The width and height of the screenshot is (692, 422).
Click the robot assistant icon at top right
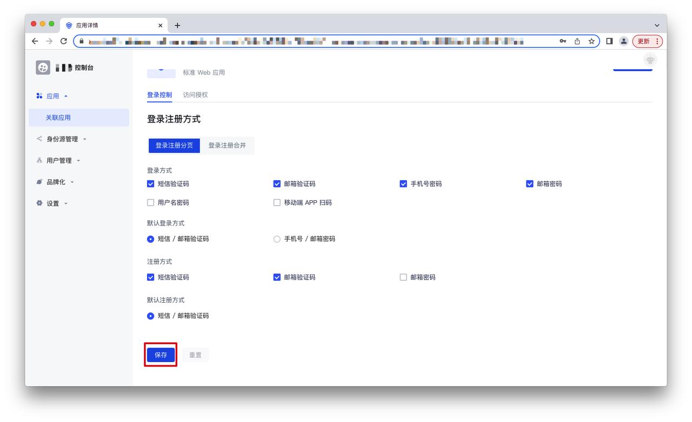point(650,60)
